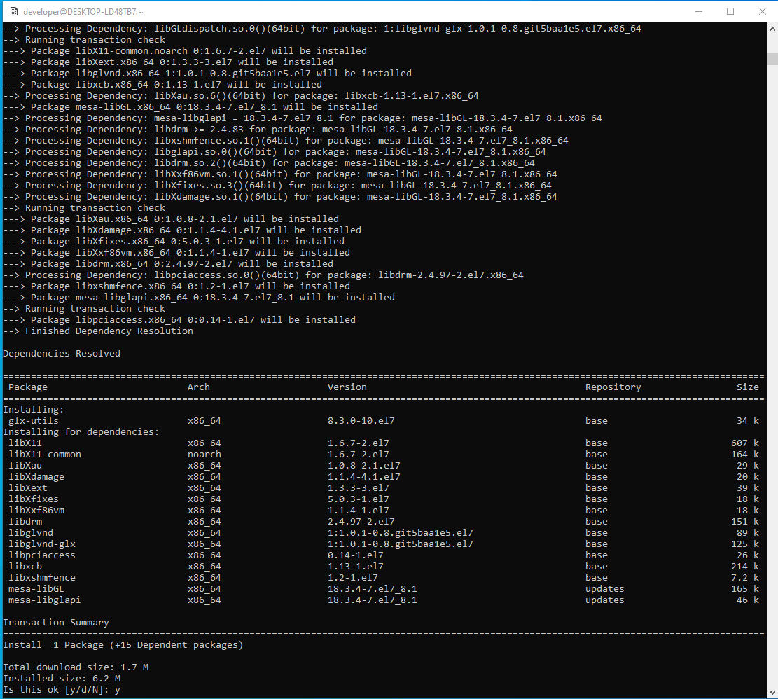Click the 'Transaction Summary' heading
The image size is (778, 699).
pos(56,623)
